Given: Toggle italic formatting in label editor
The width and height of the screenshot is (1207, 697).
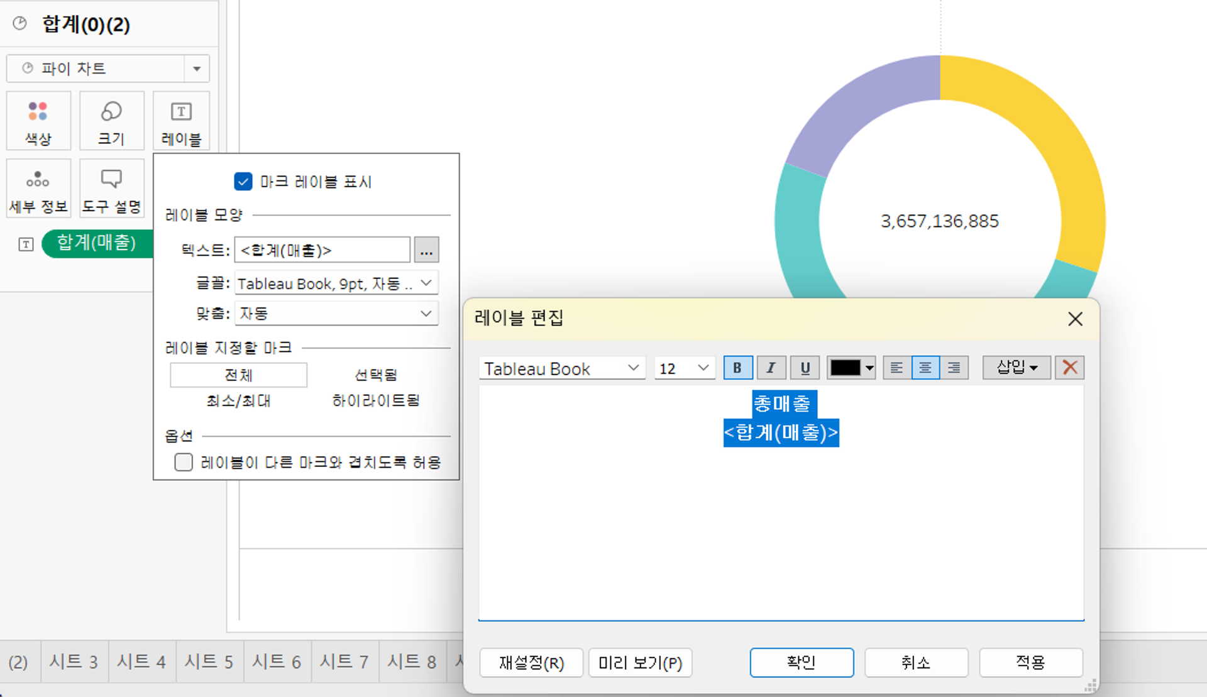Looking at the screenshot, I should pos(771,368).
